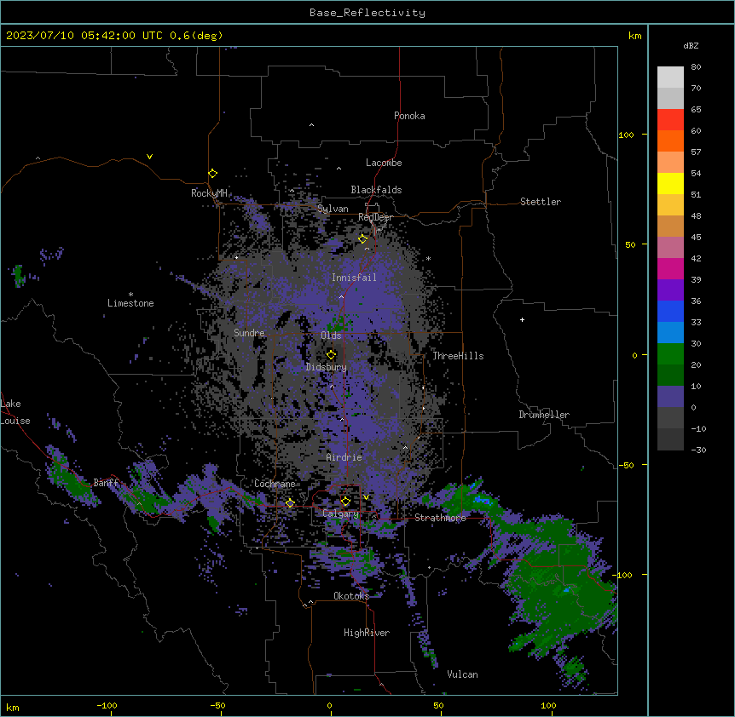Click the light blue swatch beside 33
This screenshot has width=735, height=717.
click(670, 332)
